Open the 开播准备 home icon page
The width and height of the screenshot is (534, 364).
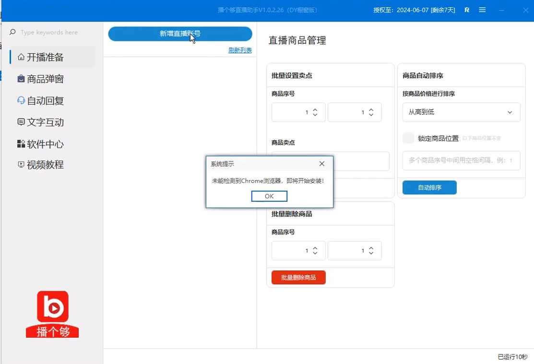point(21,57)
